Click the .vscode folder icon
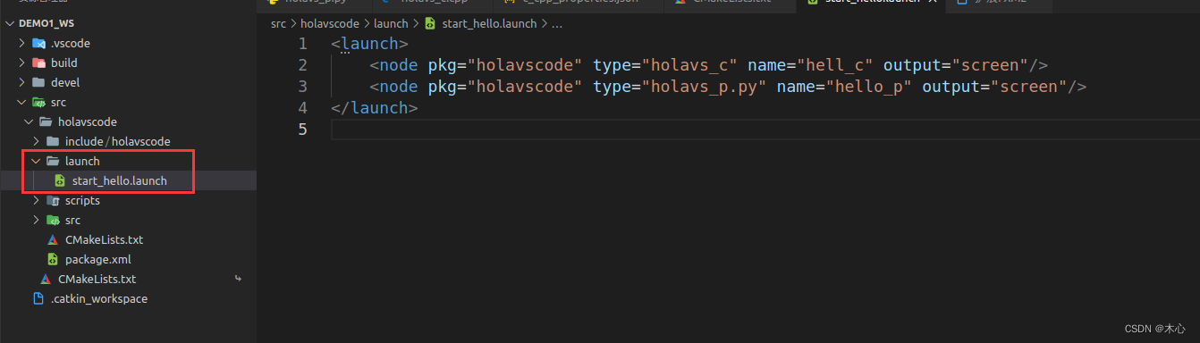The height and width of the screenshot is (343, 1200). (38, 43)
